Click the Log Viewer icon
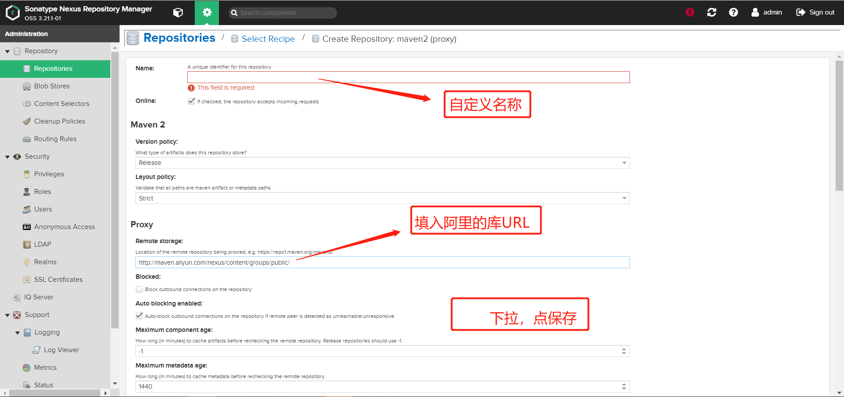This screenshot has width=844, height=397. [x=36, y=350]
